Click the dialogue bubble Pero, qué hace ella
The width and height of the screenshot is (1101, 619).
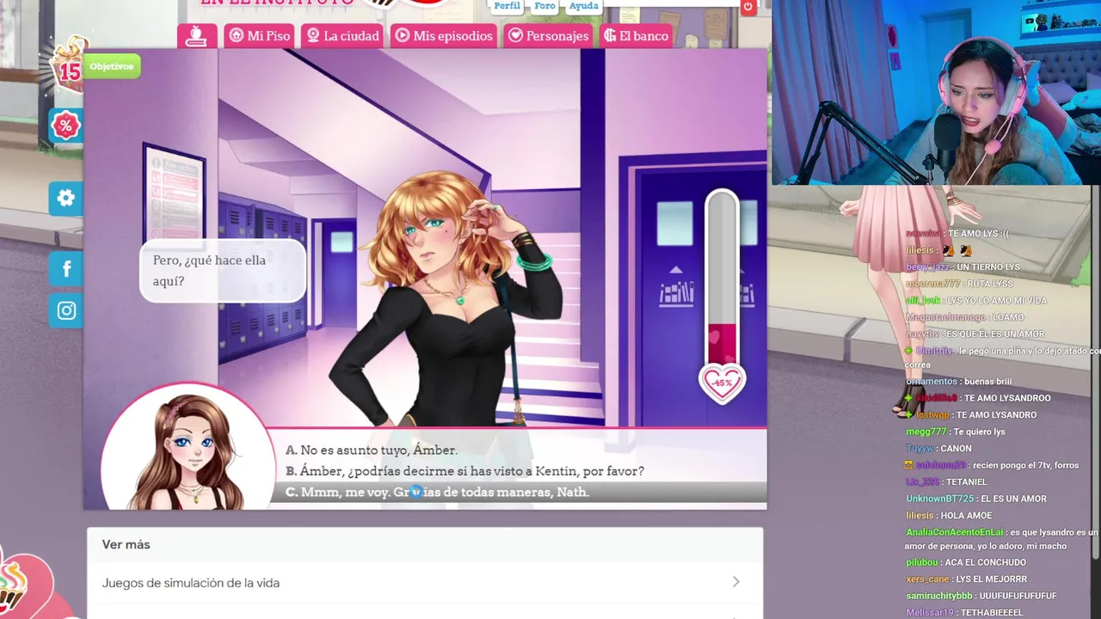[223, 270]
